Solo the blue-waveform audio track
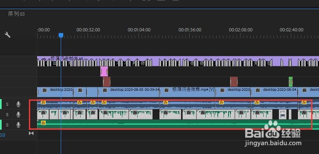This screenshot has height=154, width=319. pyautogui.click(x=7, y=104)
